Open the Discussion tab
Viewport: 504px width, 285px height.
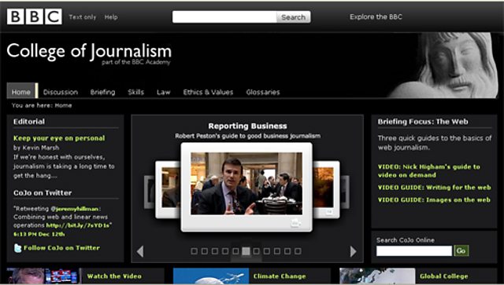[x=61, y=93]
